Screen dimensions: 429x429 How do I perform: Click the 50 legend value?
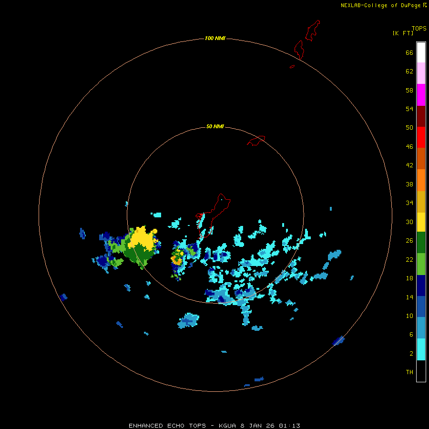[x=409, y=128]
